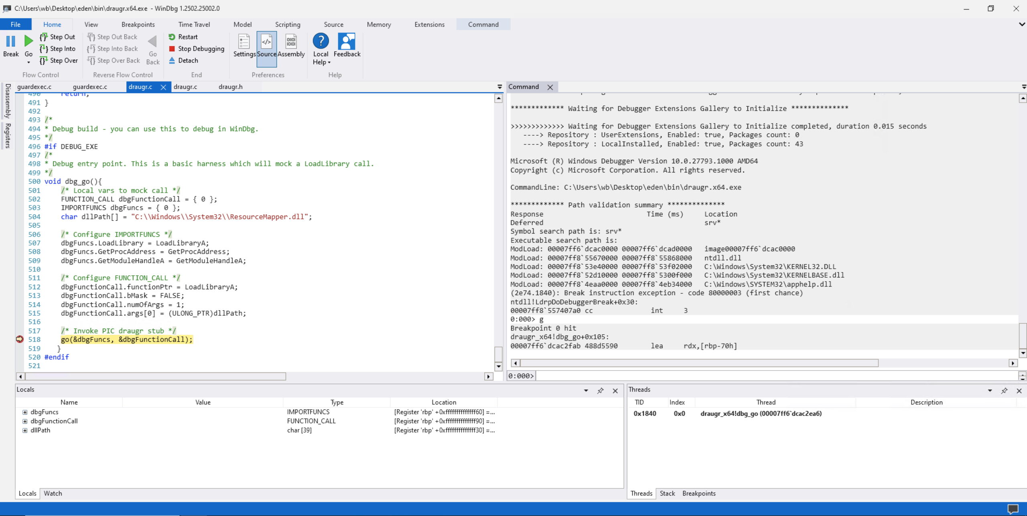Image resolution: width=1027 pixels, height=516 pixels.
Task: Expand the dbgFuncs local variable
Action: pyautogui.click(x=25, y=412)
